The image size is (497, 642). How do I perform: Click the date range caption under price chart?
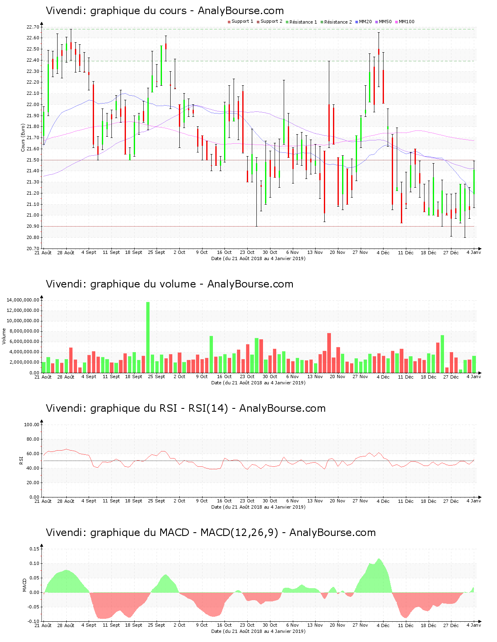click(258, 258)
